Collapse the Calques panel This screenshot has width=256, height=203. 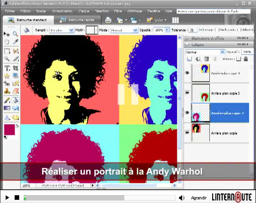(187, 45)
